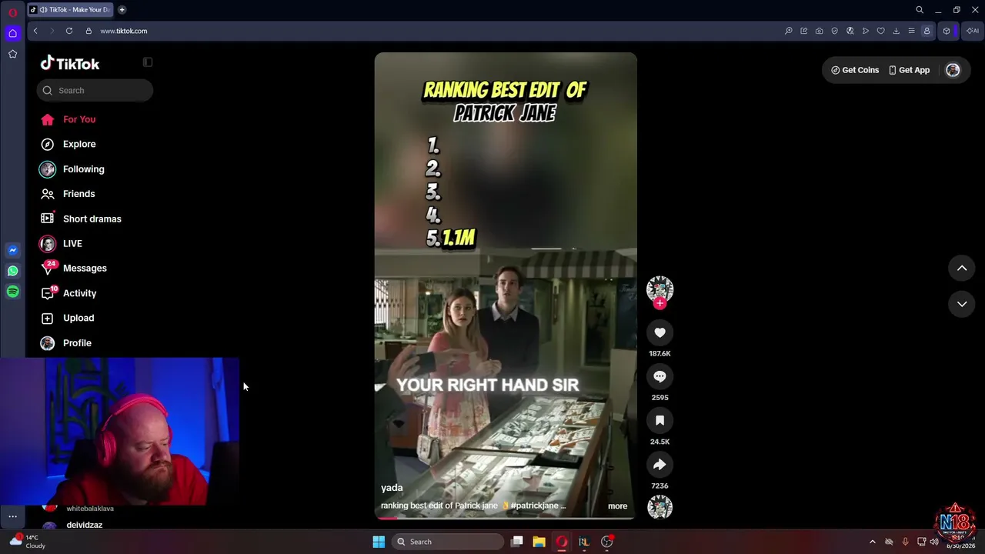The width and height of the screenshot is (985, 554).
Task: Open the comments on the video
Action: (x=659, y=376)
